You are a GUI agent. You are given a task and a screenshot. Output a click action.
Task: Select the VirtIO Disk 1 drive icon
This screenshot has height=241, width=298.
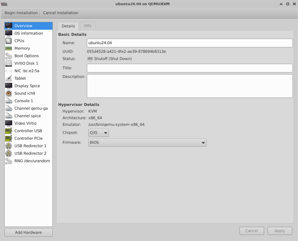pyautogui.click(x=9, y=63)
